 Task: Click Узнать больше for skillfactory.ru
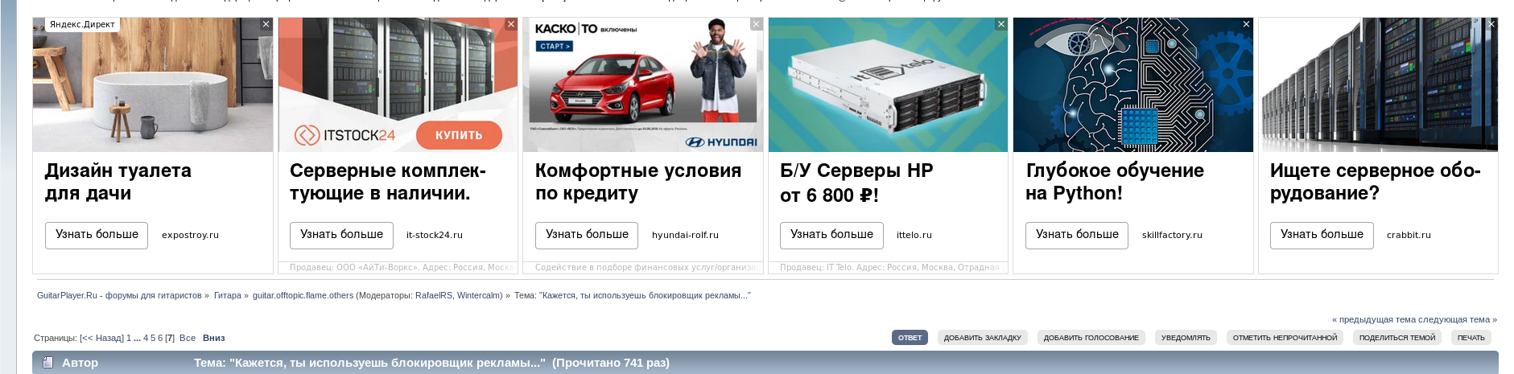point(1077,235)
